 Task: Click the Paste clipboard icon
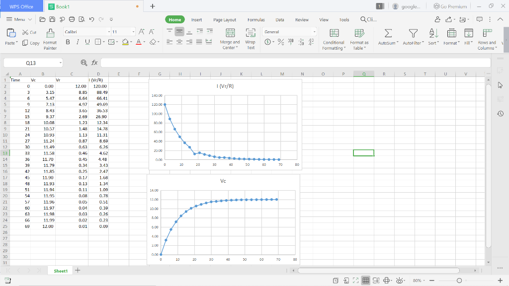click(x=11, y=33)
